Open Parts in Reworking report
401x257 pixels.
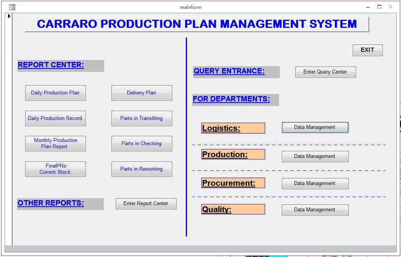point(142,169)
